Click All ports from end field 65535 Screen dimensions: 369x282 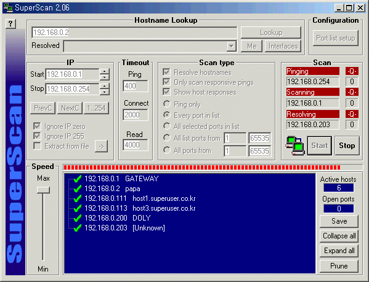(260, 151)
